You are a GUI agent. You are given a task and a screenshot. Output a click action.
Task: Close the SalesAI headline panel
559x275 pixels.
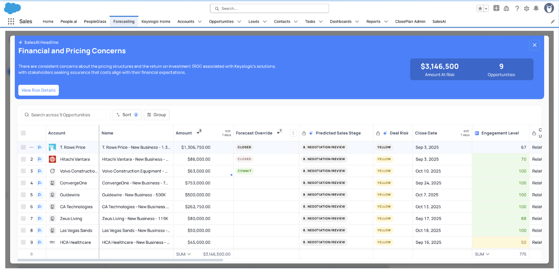point(534,45)
